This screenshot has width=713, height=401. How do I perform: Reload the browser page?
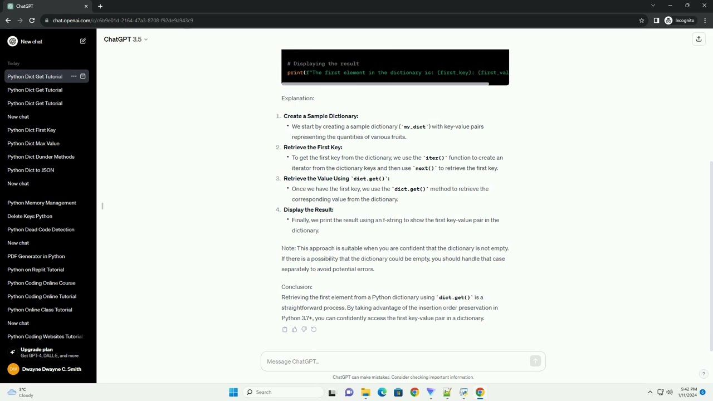32,21
